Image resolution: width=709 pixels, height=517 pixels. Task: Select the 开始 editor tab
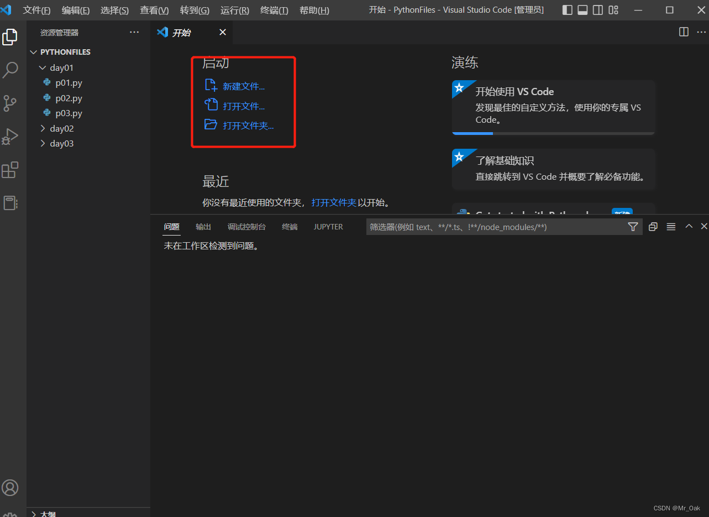[191, 33]
